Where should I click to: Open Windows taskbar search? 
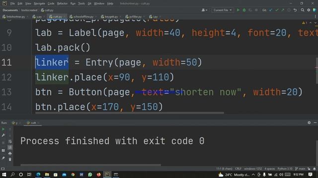pos(12,175)
